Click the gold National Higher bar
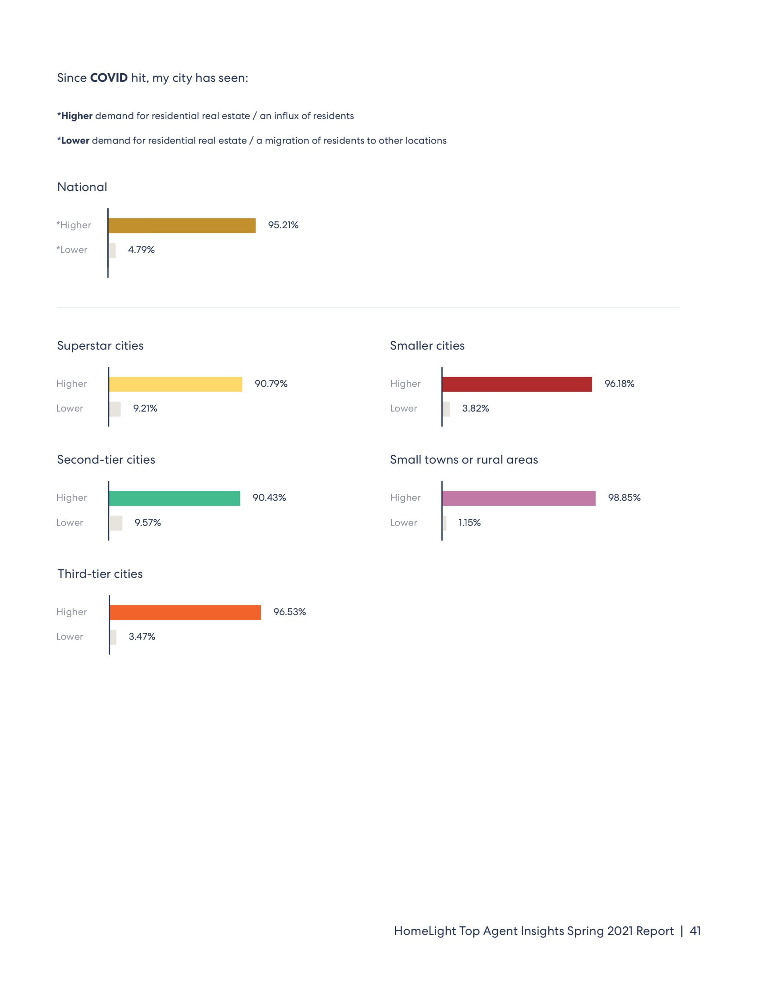 pos(182,226)
